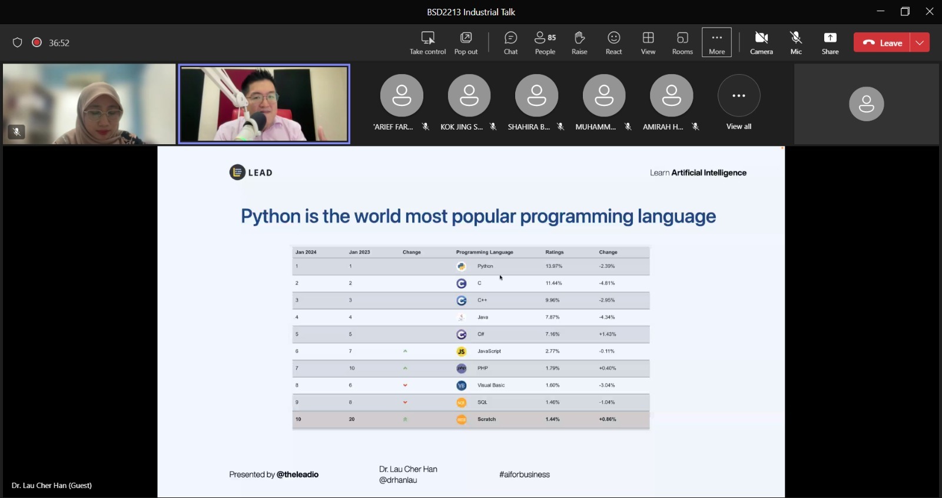This screenshot has height=498, width=942.
Task: Click the BSD2213 Industrial Talk window title
Action: tap(471, 12)
